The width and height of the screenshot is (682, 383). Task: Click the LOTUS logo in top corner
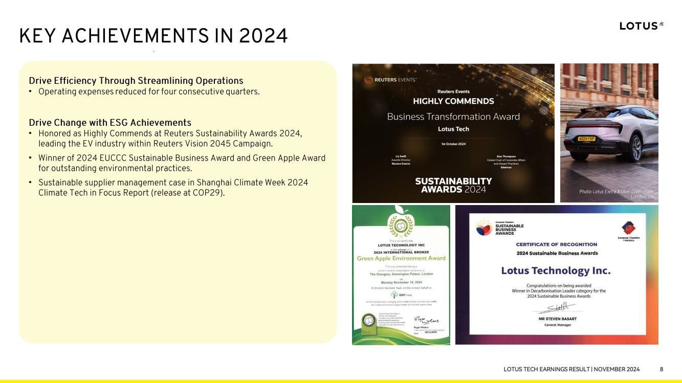(641, 26)
